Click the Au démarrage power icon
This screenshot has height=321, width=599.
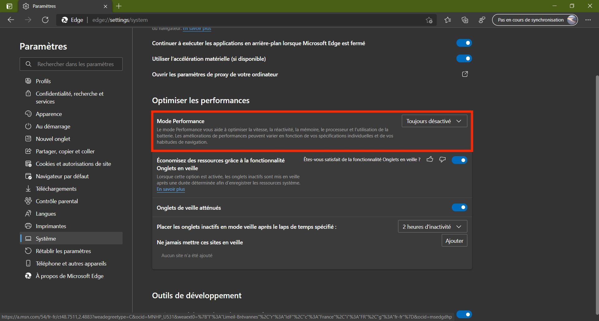coord(28,126)
